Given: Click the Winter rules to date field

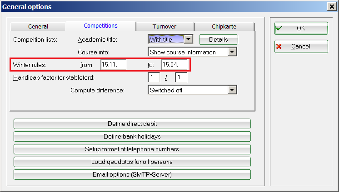Looking at the screenshot, I should [174, 65].
